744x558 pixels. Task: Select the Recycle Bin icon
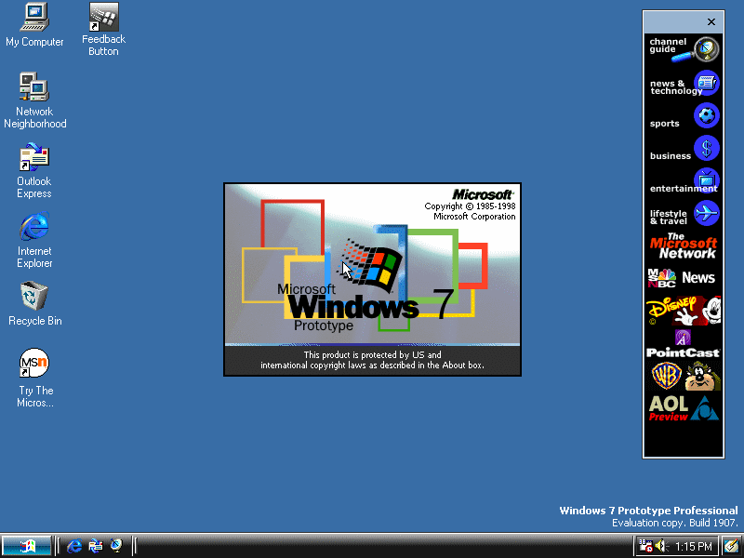[x=34, y=304]
